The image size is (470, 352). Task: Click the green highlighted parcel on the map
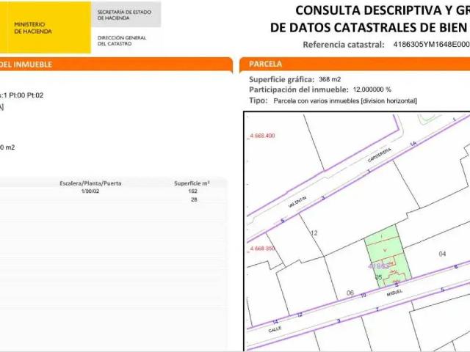point(387,254)
